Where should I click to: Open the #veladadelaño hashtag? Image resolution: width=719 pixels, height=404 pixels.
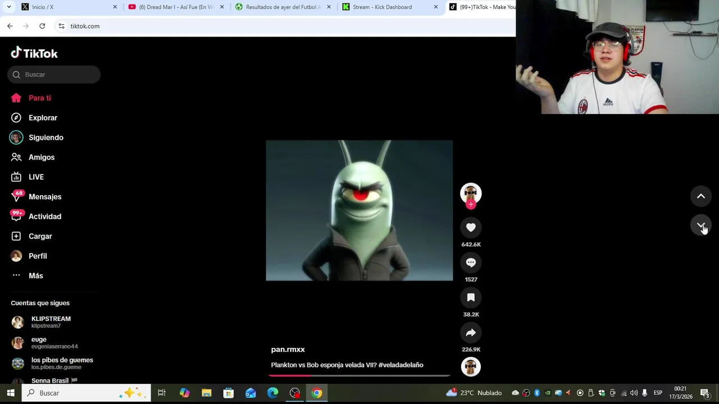point(401,365)
